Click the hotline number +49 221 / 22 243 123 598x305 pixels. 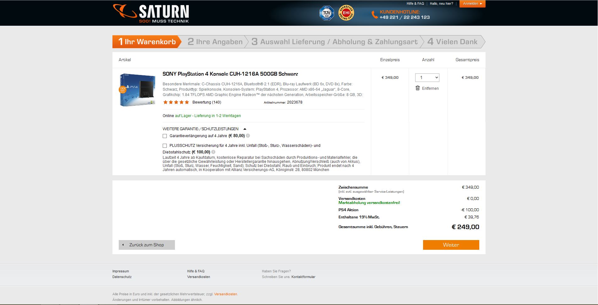click(405, 17)
